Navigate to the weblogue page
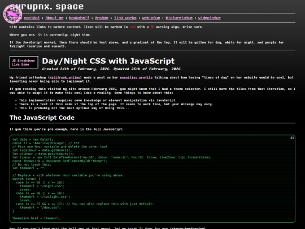 click(151, 18)
